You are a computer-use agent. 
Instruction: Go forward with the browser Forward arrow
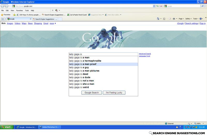[x=6, y=6]
